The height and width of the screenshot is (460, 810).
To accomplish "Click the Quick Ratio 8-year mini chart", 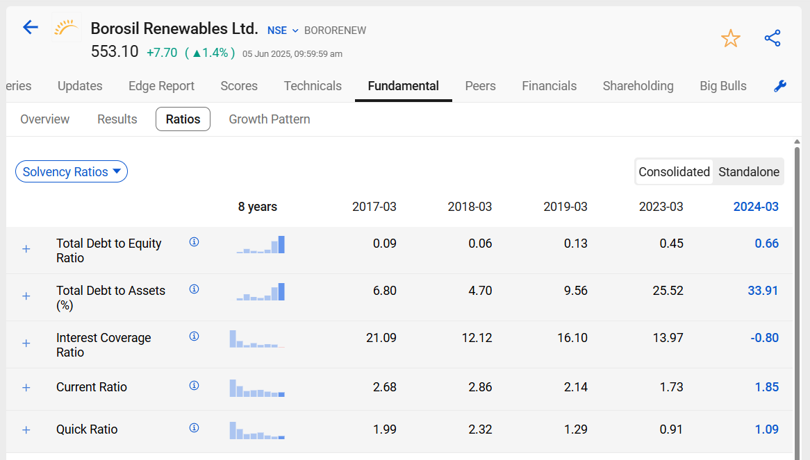I will pos(258,430).
